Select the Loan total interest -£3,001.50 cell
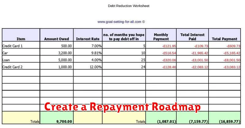The image size is (245, 128). pyautogui.click(x=192, y=60)
